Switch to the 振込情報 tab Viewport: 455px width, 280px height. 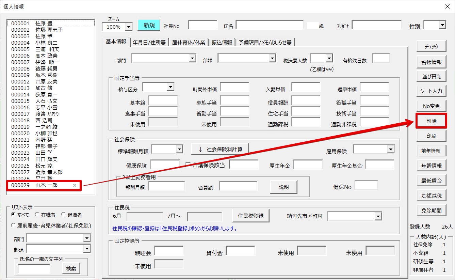[x=222, y=42]
